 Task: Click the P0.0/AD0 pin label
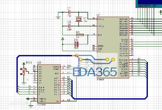tap(124, 19)
